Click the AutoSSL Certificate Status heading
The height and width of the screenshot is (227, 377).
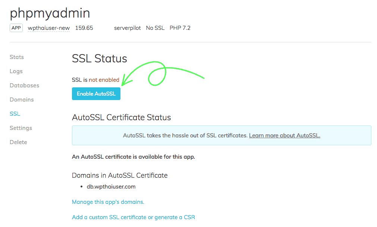pyautogui.click(x=122, y=118)
